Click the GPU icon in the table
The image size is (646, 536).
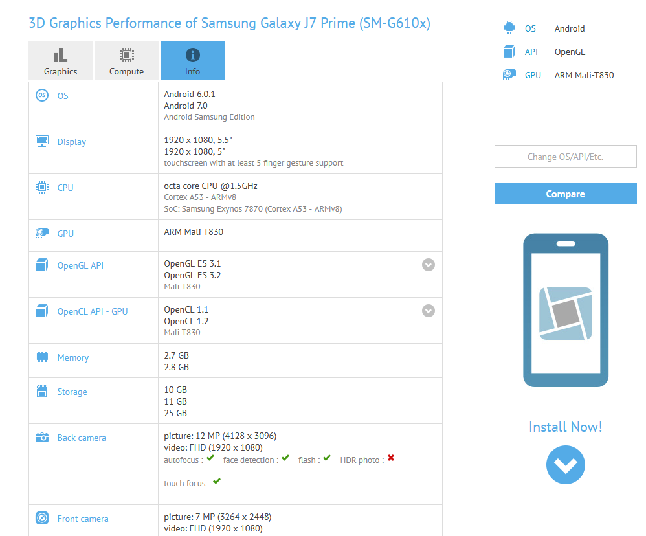[42, 233]
